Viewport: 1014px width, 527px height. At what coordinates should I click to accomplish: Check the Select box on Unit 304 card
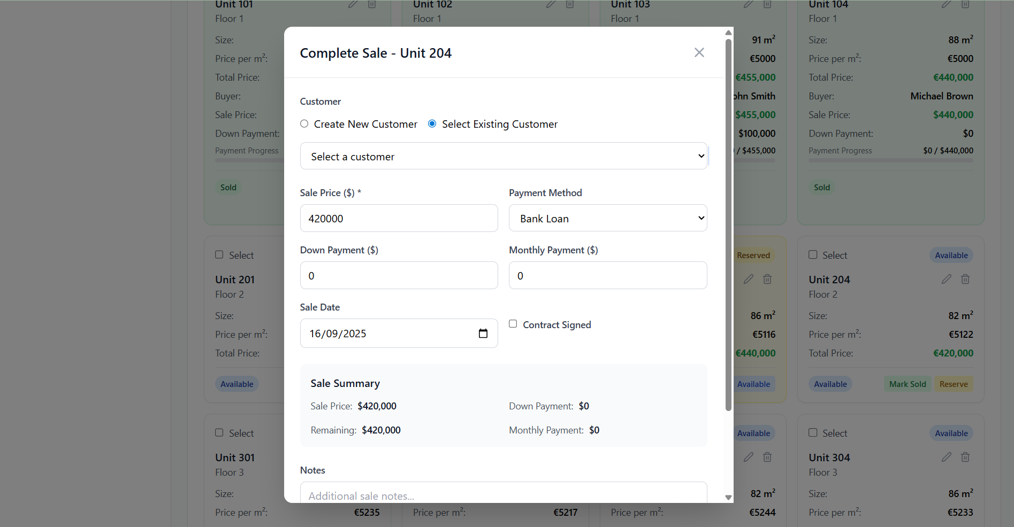[813, 433]
